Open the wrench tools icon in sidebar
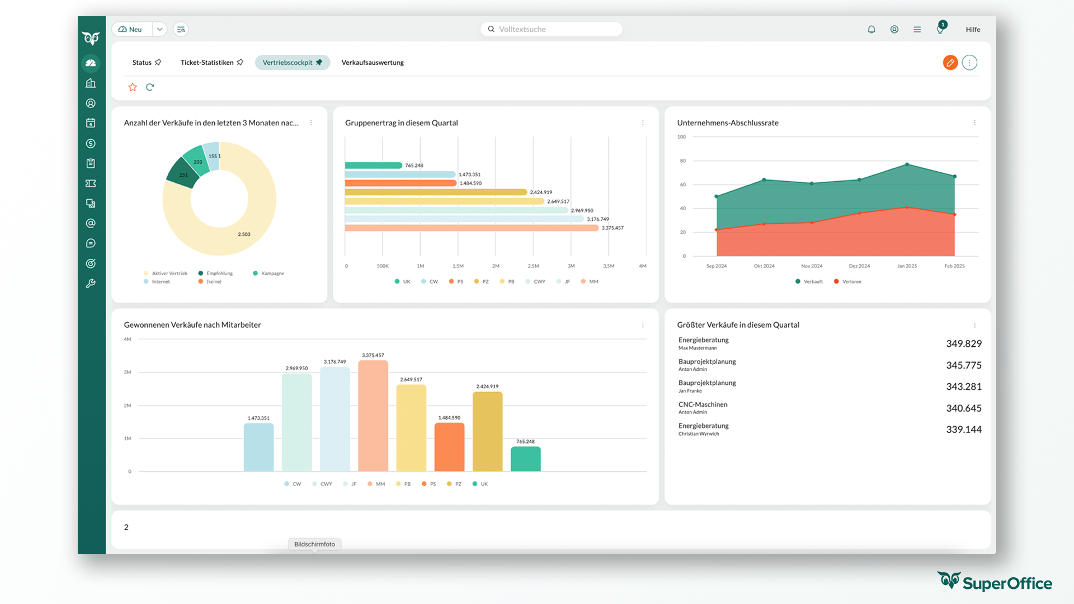Viewport: 1074px width, 604px height. pos(91,284)
